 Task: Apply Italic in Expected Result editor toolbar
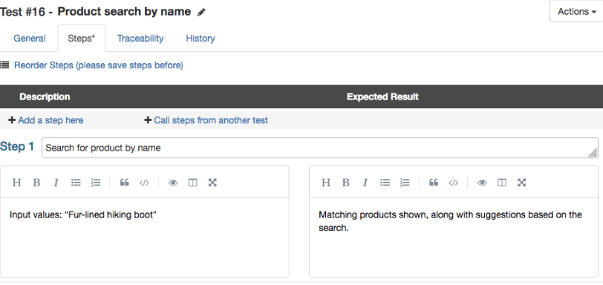pyautogui.click(x=365, y=183)
